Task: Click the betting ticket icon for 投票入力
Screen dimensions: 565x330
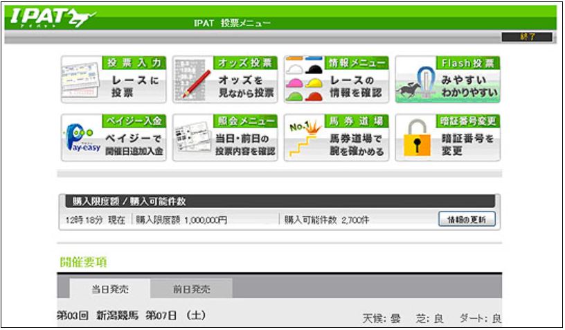Action: [x=81, y=80]
